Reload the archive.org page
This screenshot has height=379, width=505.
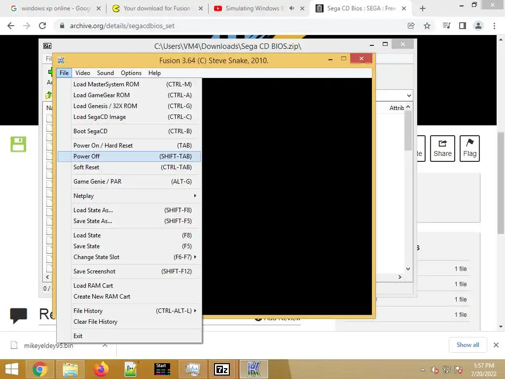coord(42,26)
